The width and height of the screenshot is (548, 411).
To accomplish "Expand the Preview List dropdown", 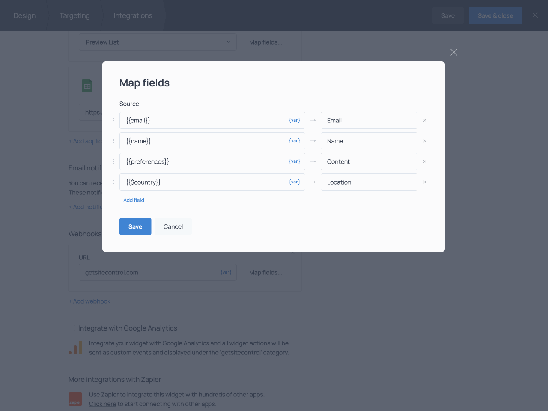I will (158, 42).
